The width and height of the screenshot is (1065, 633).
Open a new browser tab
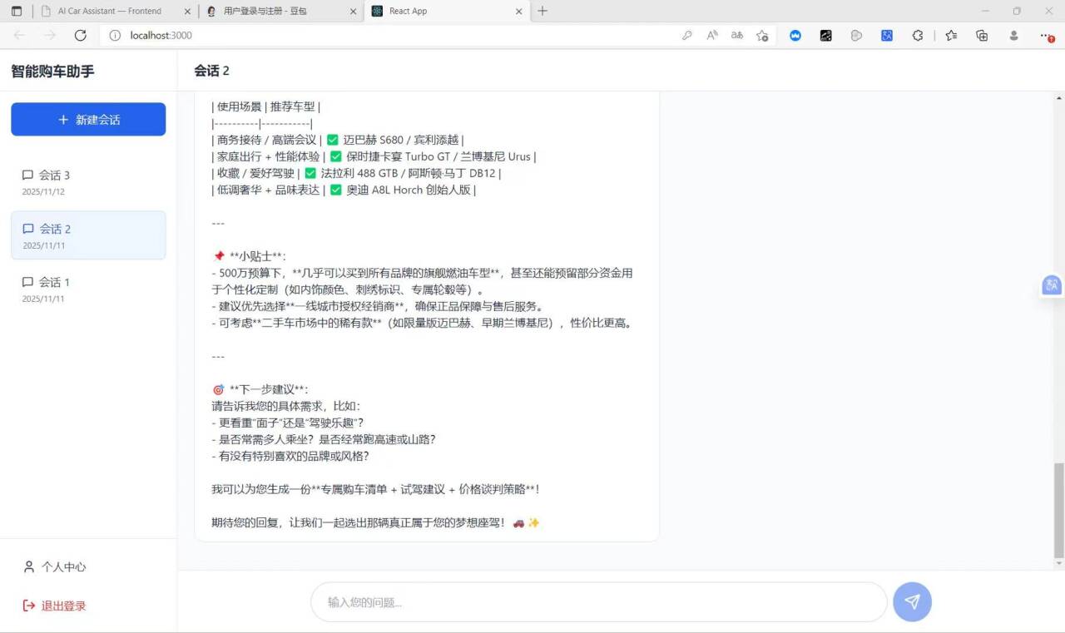542,11
